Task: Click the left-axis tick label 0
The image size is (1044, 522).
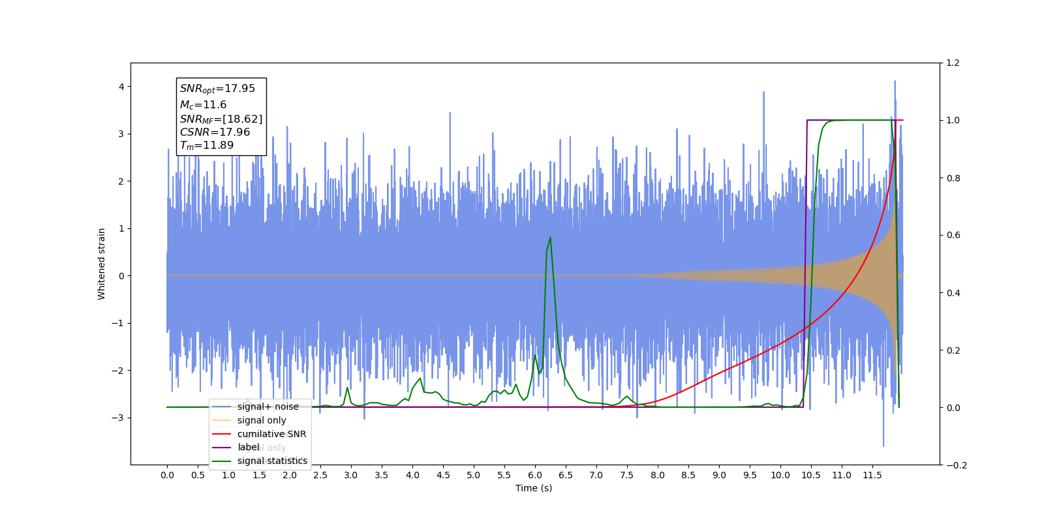Action: (121, 276)
